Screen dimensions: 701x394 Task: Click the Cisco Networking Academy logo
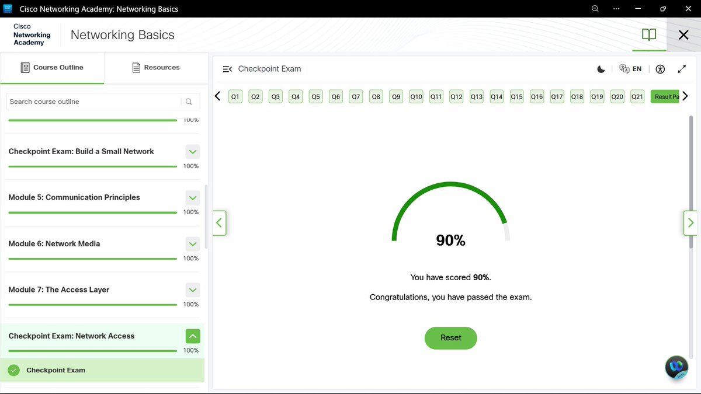point(32,35)
